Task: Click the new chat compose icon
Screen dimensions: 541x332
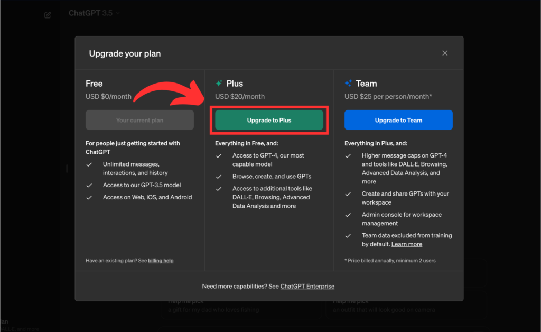Action: click(x=48, y=15)
